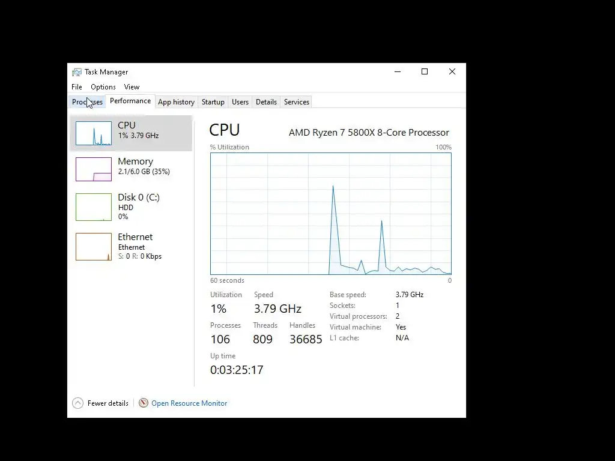Select the CPU mini graph thumbnail
Screen dimensions: 615x461
(x=94, y=133)
